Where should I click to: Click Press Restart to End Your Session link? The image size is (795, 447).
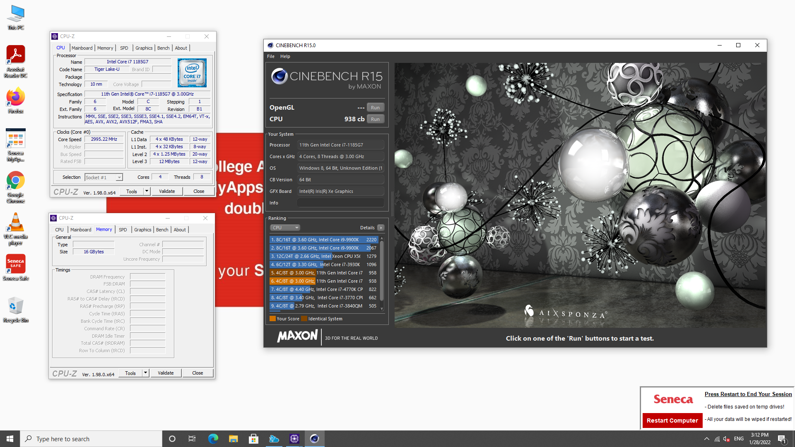[x=748, y=394]
